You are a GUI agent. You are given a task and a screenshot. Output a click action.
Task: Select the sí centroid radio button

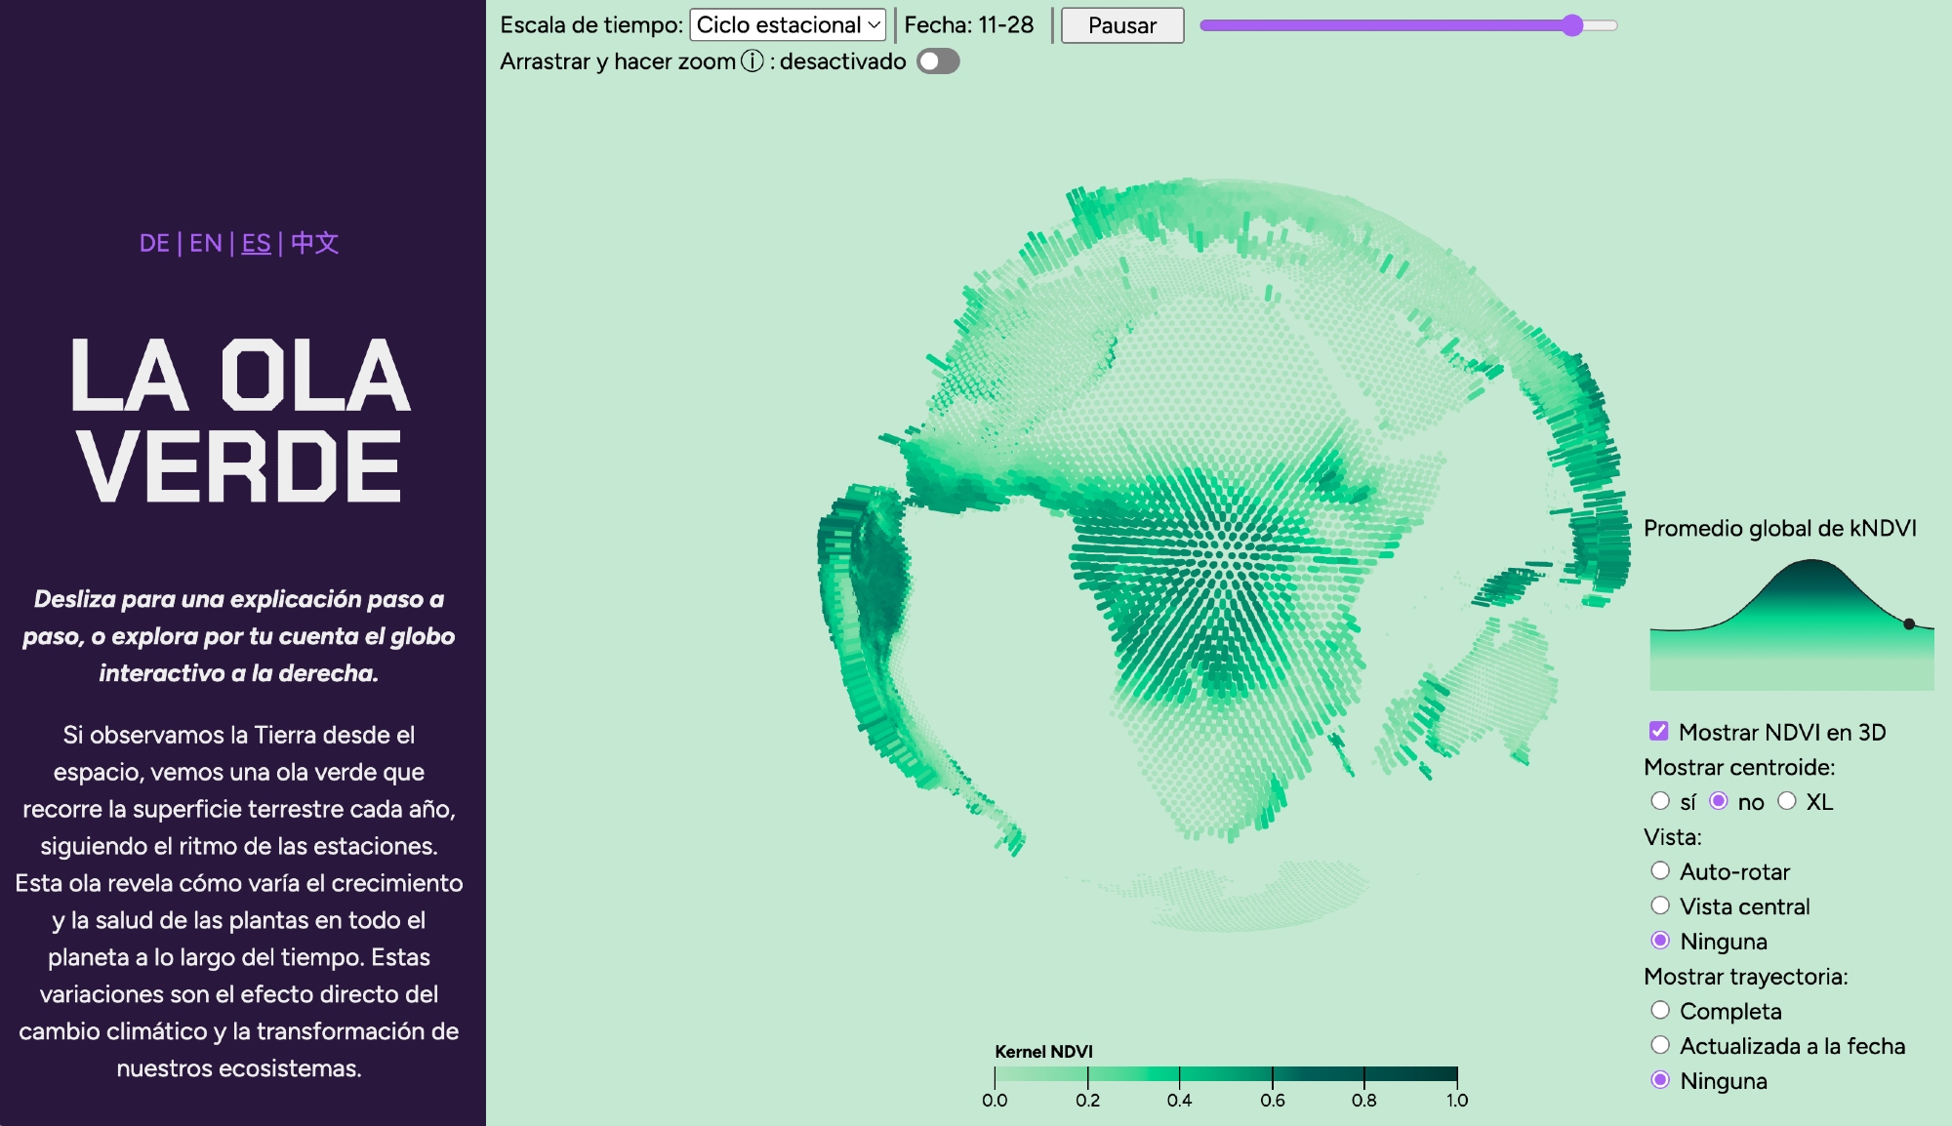coord(1659,801)
